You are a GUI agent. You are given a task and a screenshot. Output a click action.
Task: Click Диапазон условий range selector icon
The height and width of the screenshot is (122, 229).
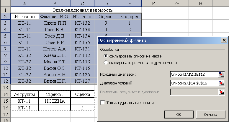point(221,83)
